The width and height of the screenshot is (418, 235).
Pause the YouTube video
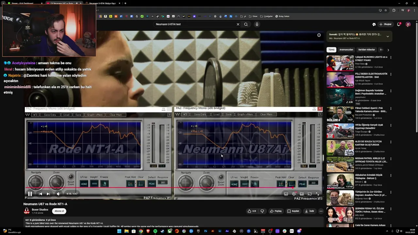(30, 194)
